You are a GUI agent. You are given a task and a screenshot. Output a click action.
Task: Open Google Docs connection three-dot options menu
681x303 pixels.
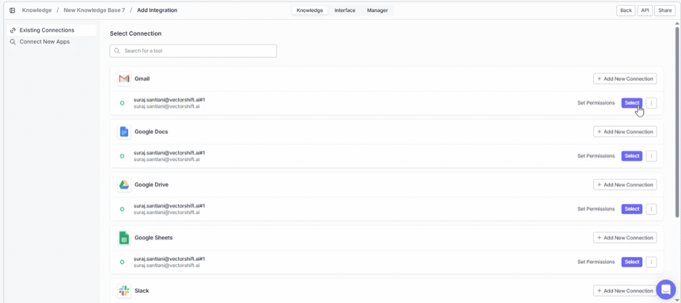click(x=651, y=156)
